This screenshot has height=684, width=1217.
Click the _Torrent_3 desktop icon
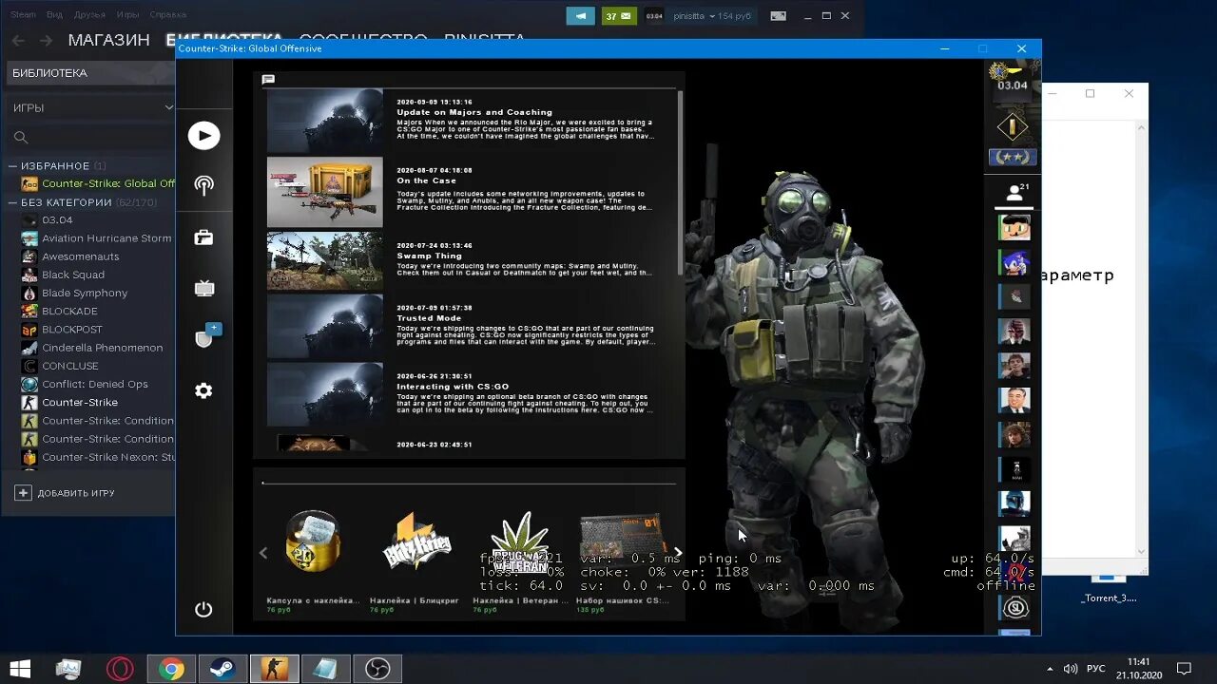(1109, 589)
